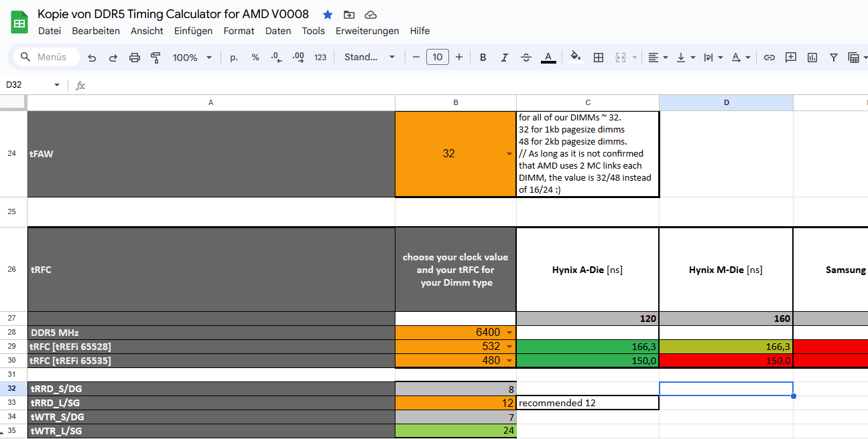868x439 pixels.
Task: Select column A header
Action: [211, 102]
